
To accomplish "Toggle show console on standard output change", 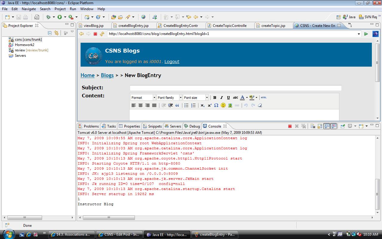I will click(x=327, y=126).
